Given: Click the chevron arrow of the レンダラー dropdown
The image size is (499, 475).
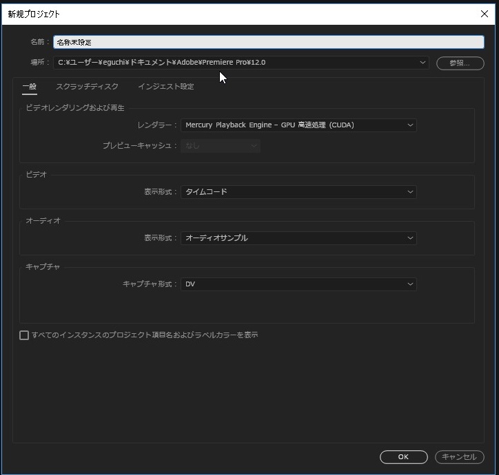Looking at the screenshot, I should coord(410,125).
